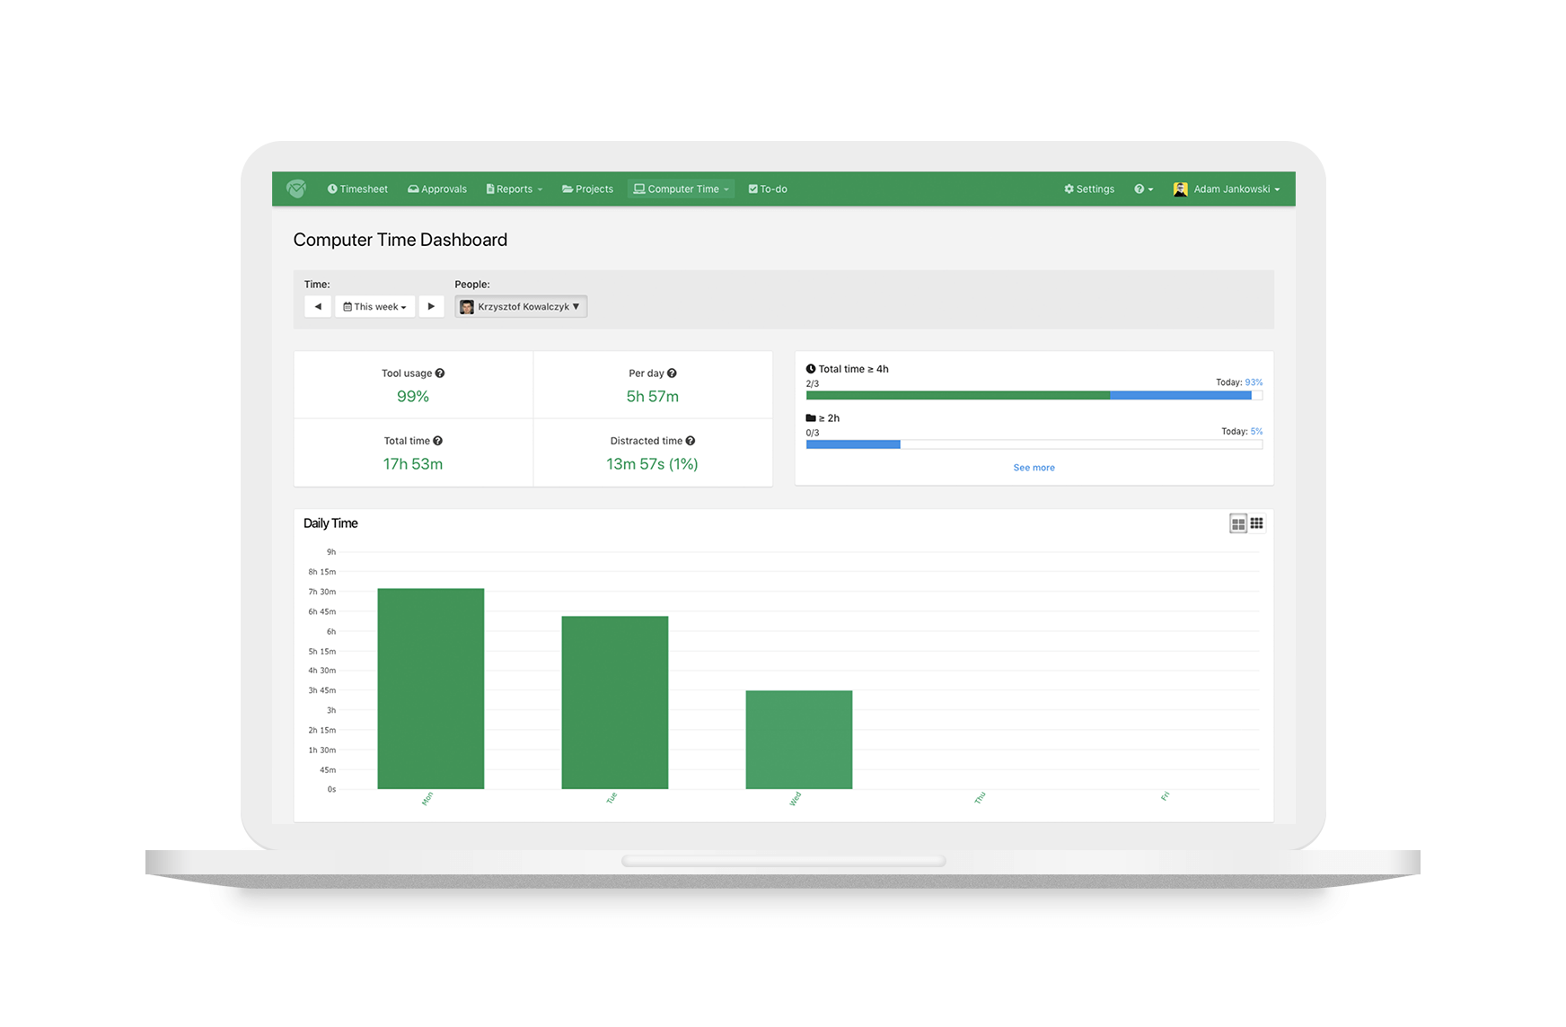Switch Daily Time to large tile view
Viewport: 1566px width, 1027px height.
[x=1238, y=523]
